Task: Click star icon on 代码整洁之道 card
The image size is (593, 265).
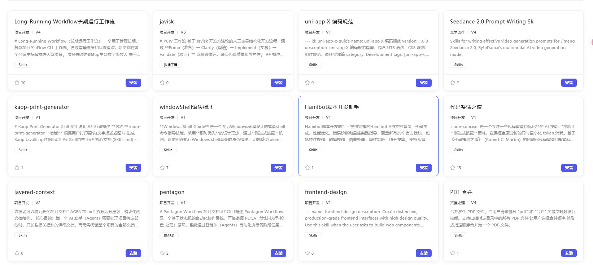Action: click(x=453, y=168)
